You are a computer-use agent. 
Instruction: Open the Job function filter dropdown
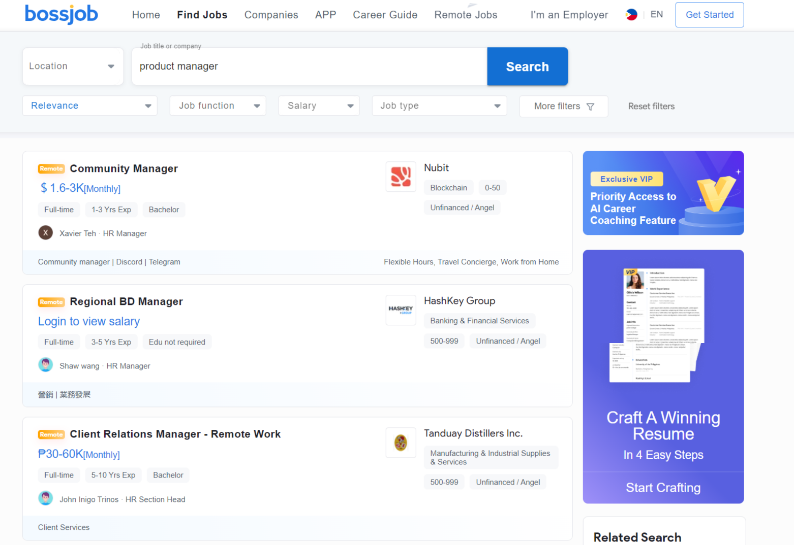click(218, 106)
